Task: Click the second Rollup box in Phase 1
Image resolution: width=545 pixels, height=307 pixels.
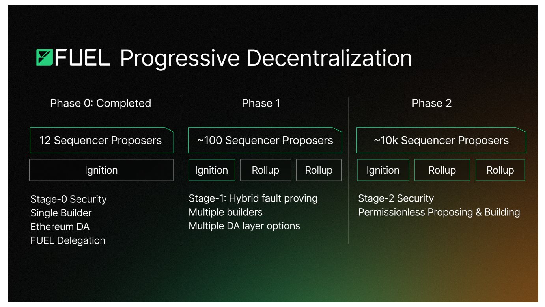Action: click(x=319, y=170)
